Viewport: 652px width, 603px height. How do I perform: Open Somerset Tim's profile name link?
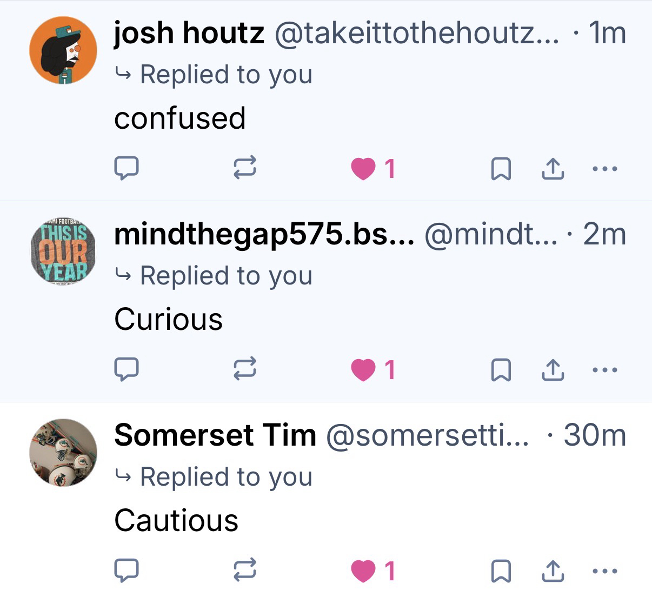coord(215,435)
